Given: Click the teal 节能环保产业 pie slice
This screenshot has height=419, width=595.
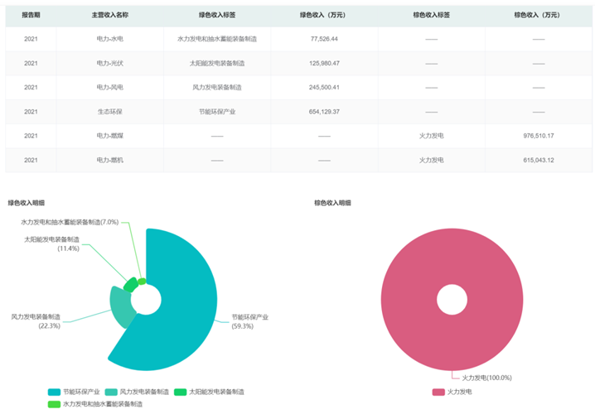Looking at the screenshot, I should (x=186, y=300).
